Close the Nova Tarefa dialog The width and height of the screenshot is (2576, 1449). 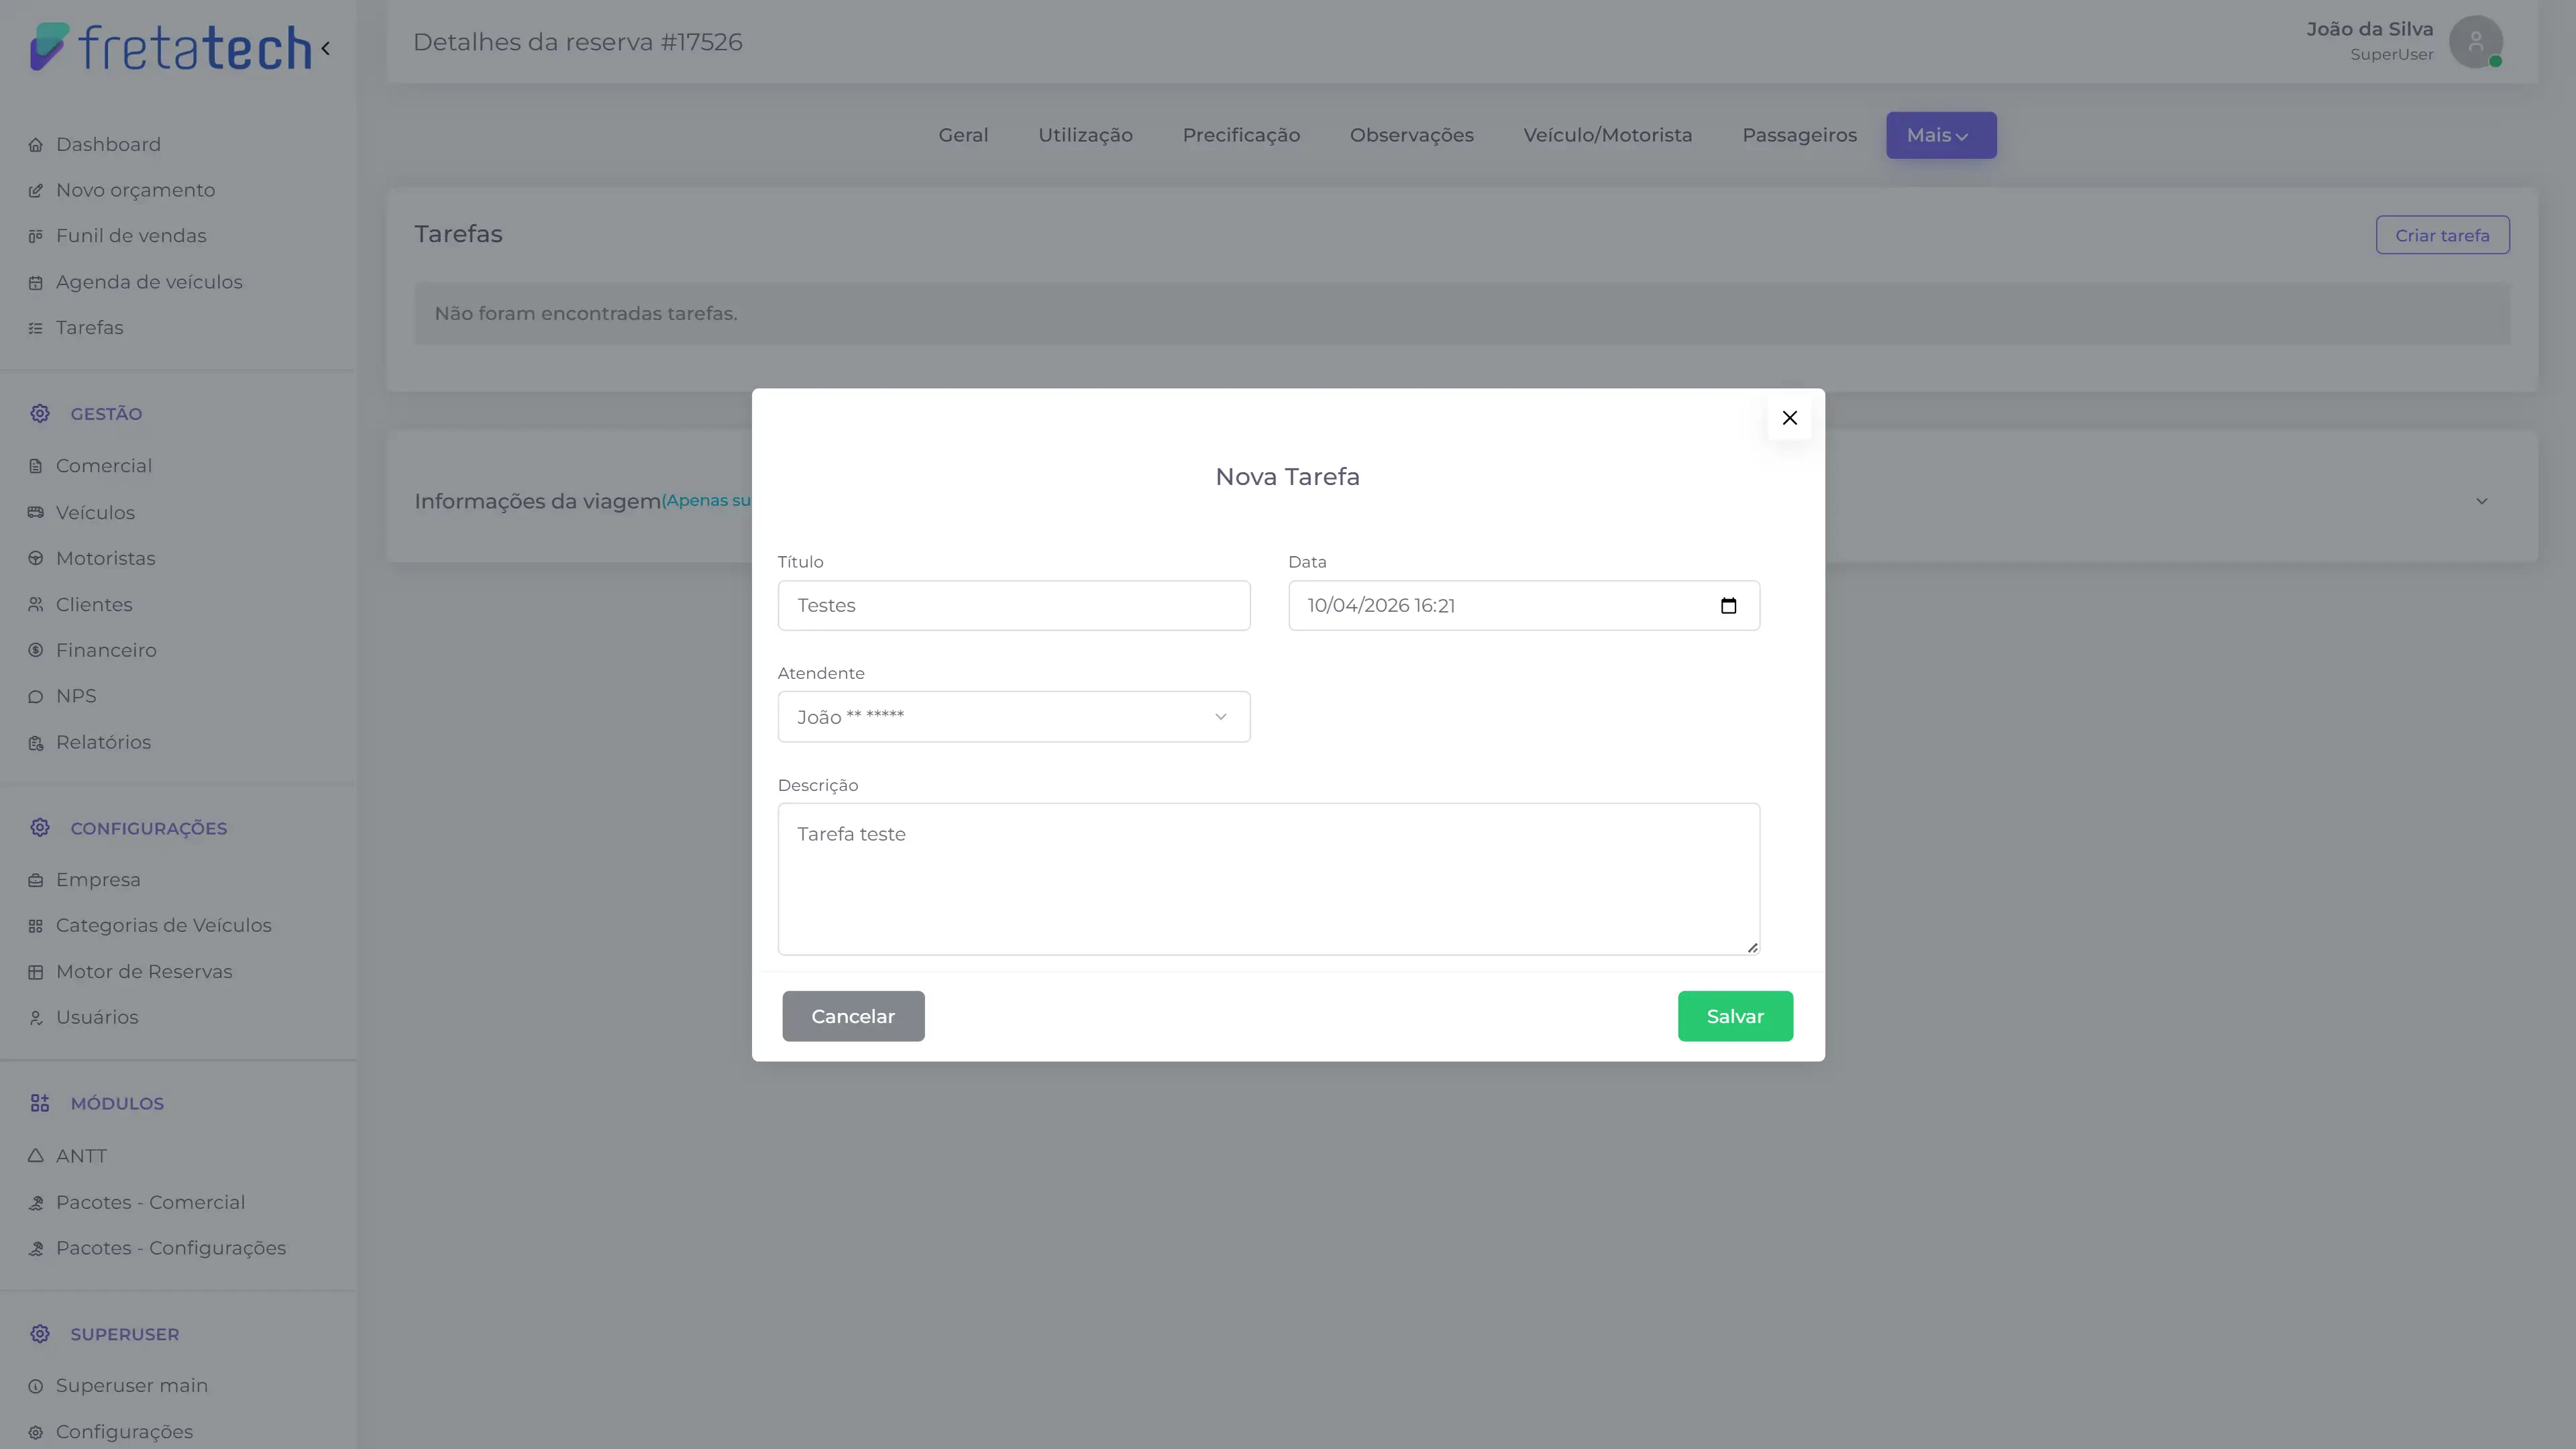coord(1790,418)
